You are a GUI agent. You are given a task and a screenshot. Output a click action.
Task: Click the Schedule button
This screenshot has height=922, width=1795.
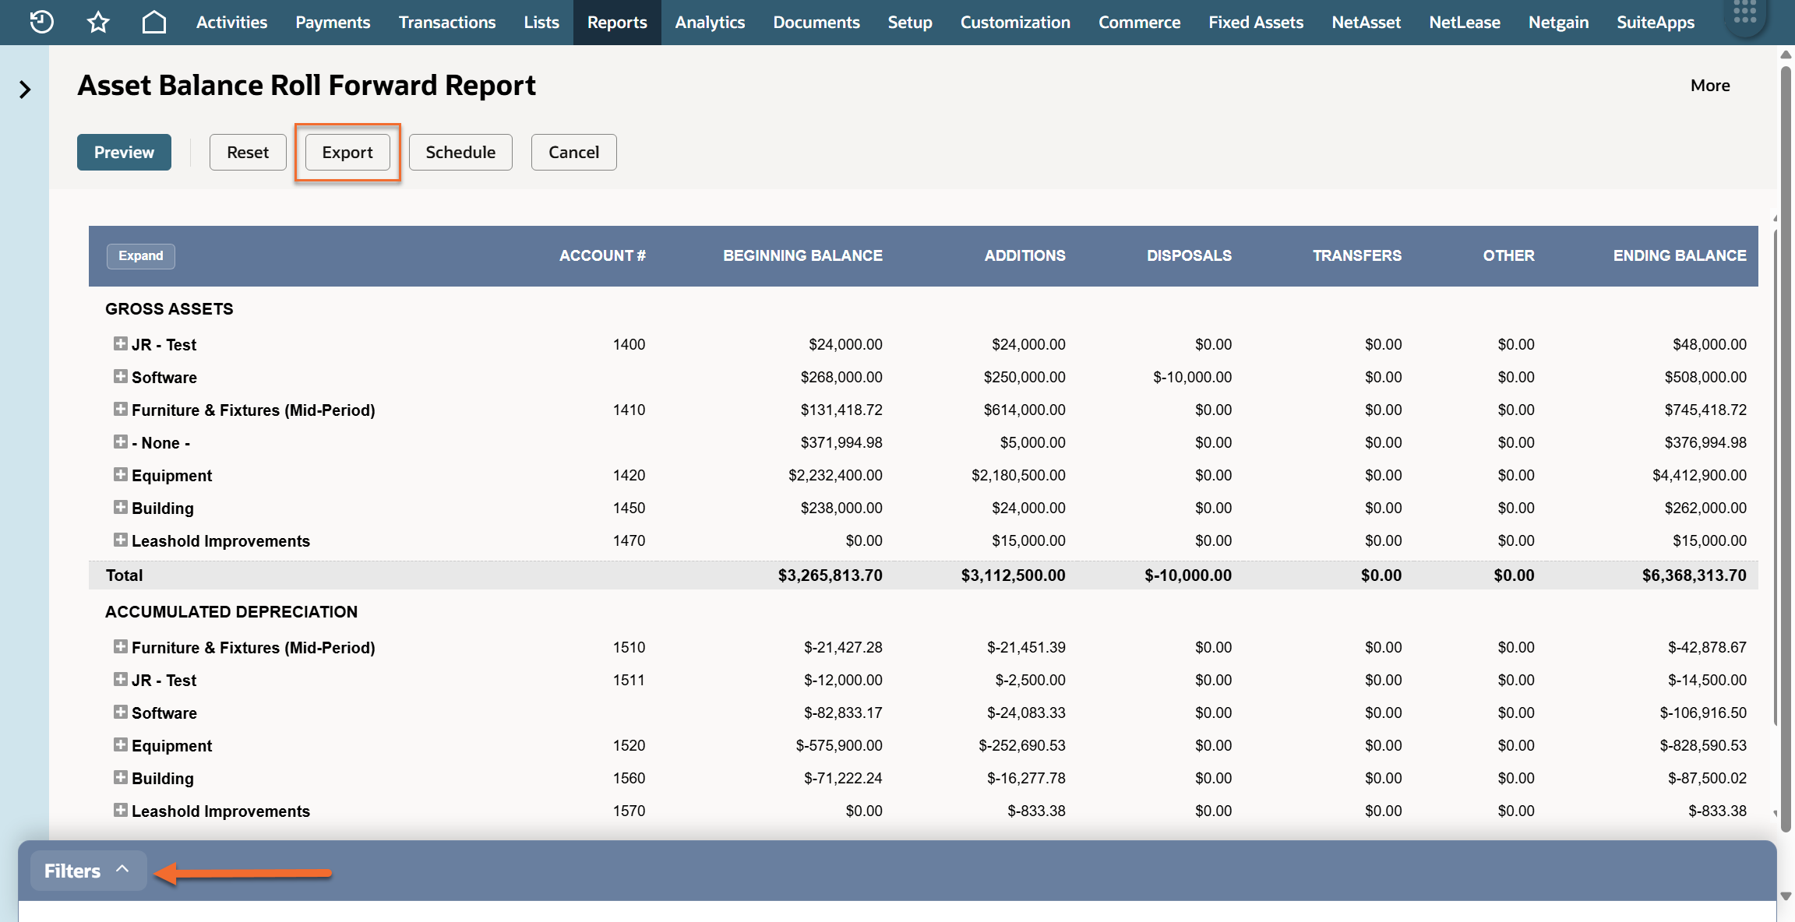pos(460,153)
